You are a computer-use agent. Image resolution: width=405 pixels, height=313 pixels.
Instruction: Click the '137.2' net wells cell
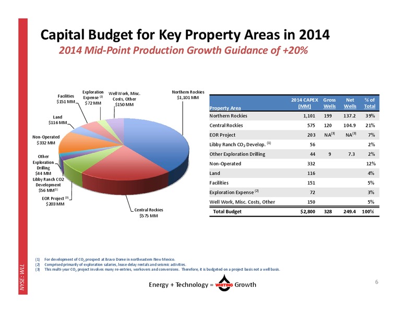pos(350,116)
